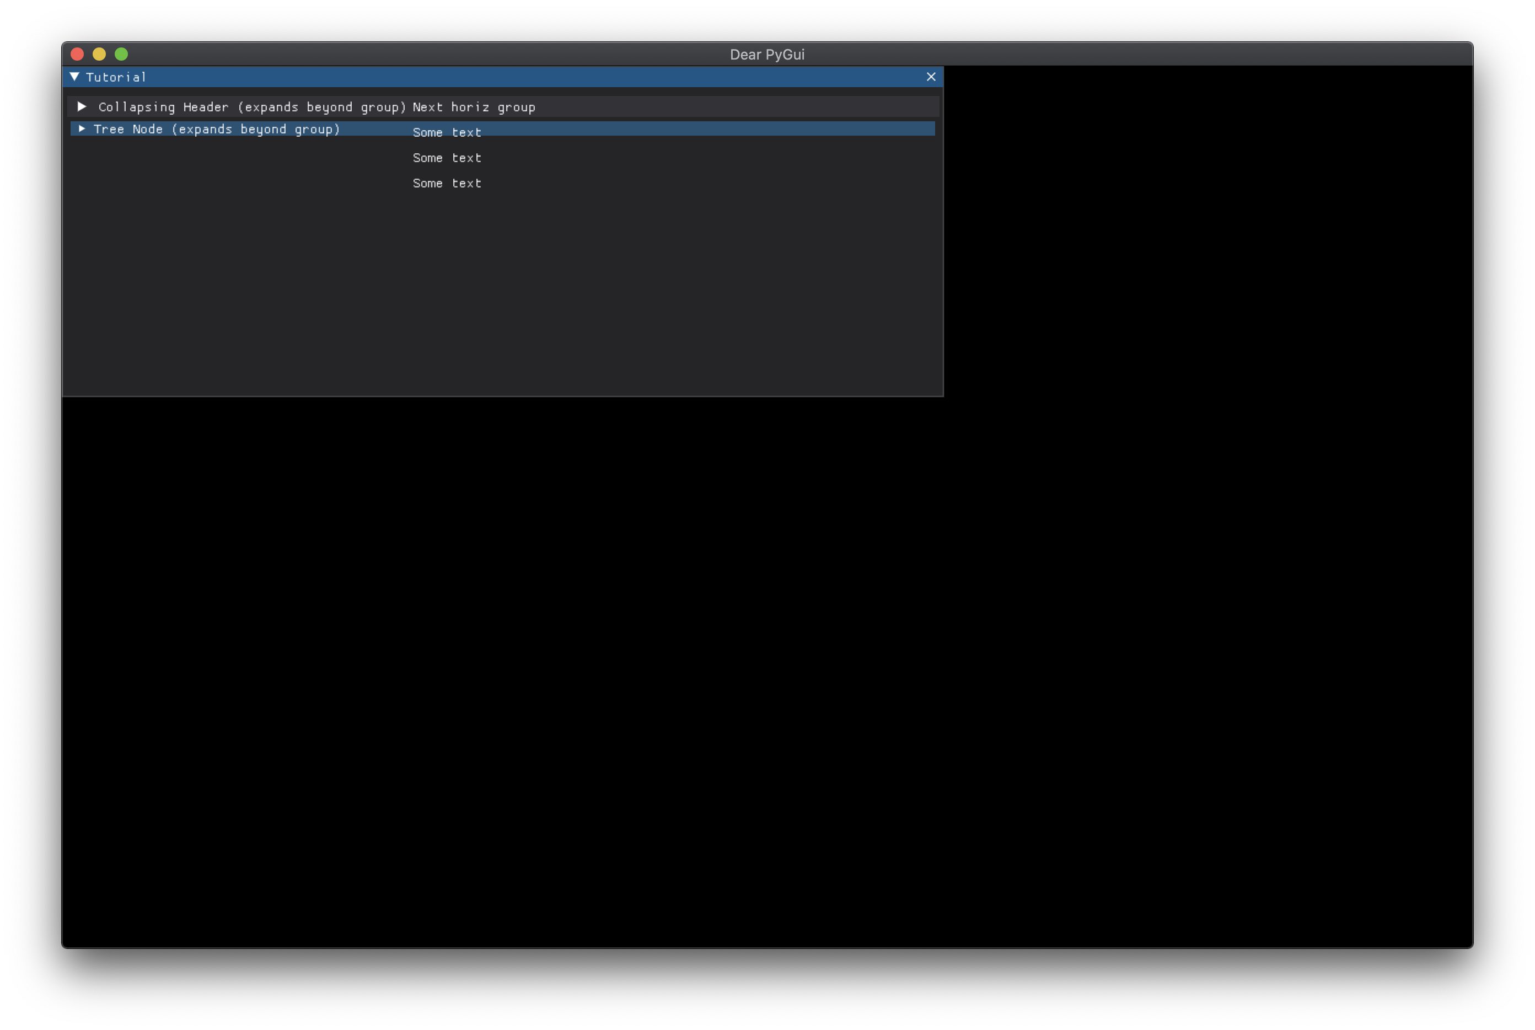Screen dimensions: 1535x1030
Task: Select the highlighted Tree Node row
Action: tap(216, 129)
